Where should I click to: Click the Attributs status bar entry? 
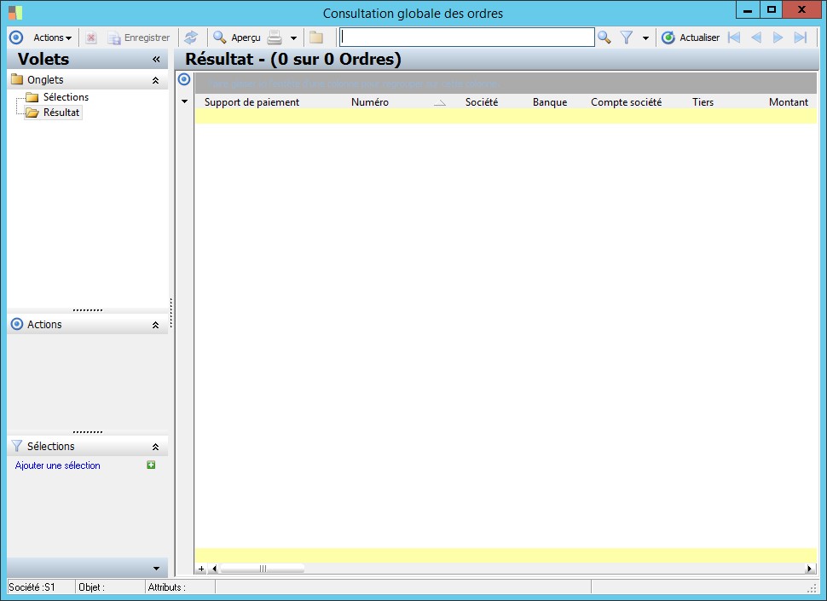tap(180, 587)
